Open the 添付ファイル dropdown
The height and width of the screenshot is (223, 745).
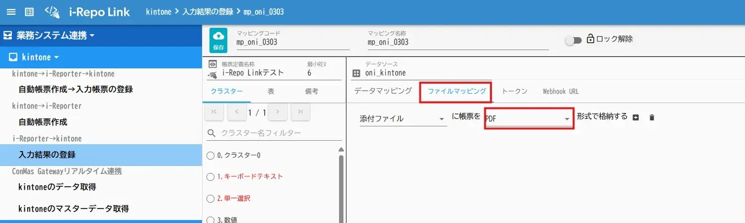tap(403, 119)
